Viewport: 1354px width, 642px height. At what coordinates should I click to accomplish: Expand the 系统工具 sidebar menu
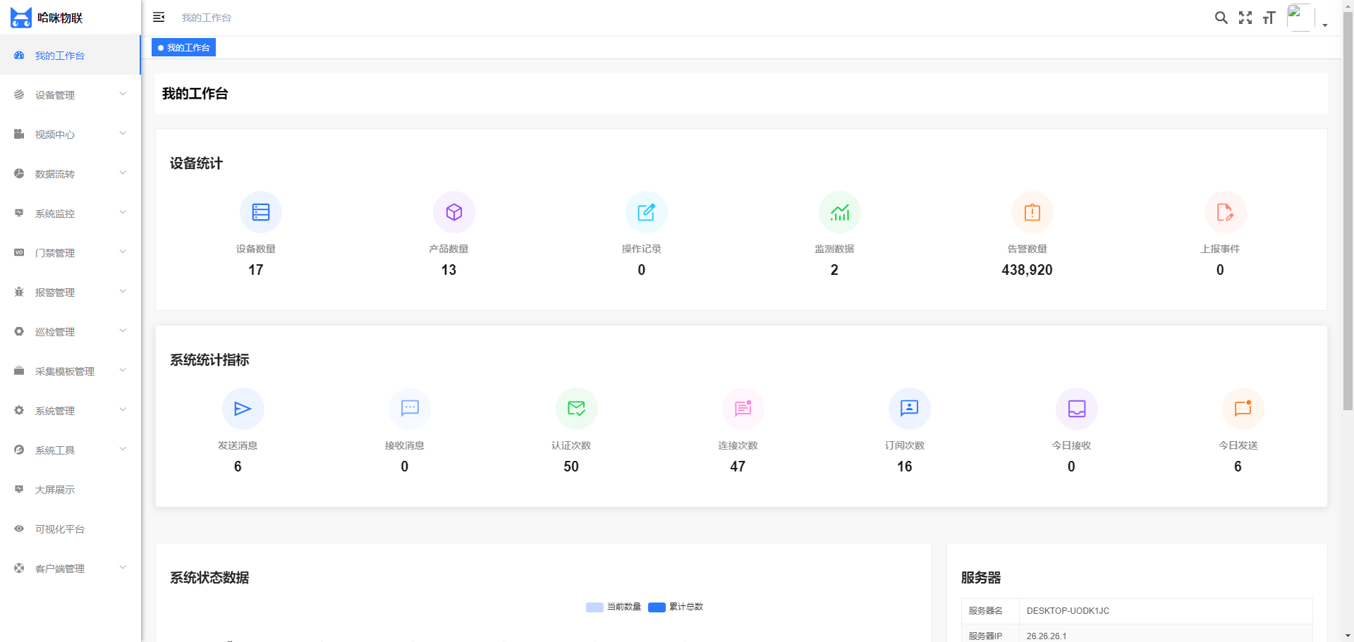click(70, 450)
